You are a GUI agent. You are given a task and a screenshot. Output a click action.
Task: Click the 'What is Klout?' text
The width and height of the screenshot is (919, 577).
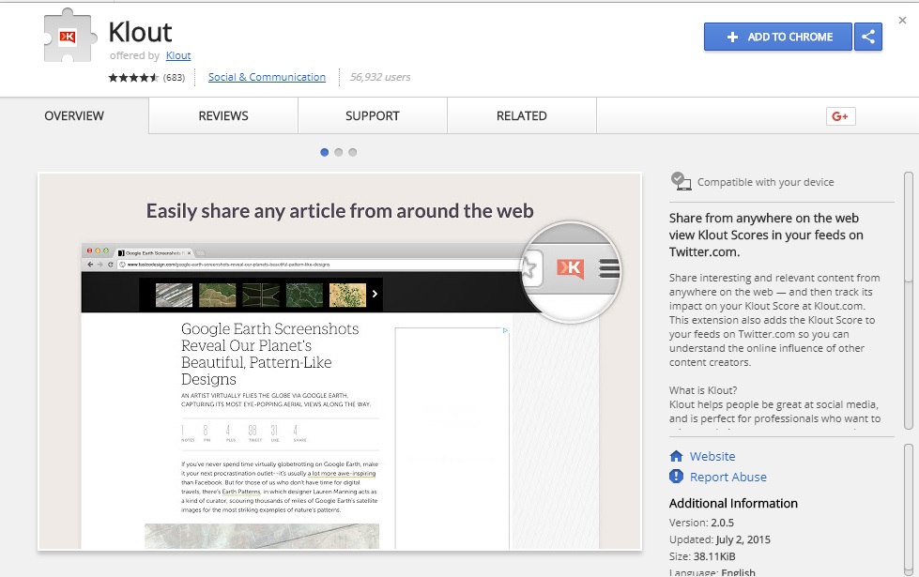pyautogui.click(x=703, y=390)
